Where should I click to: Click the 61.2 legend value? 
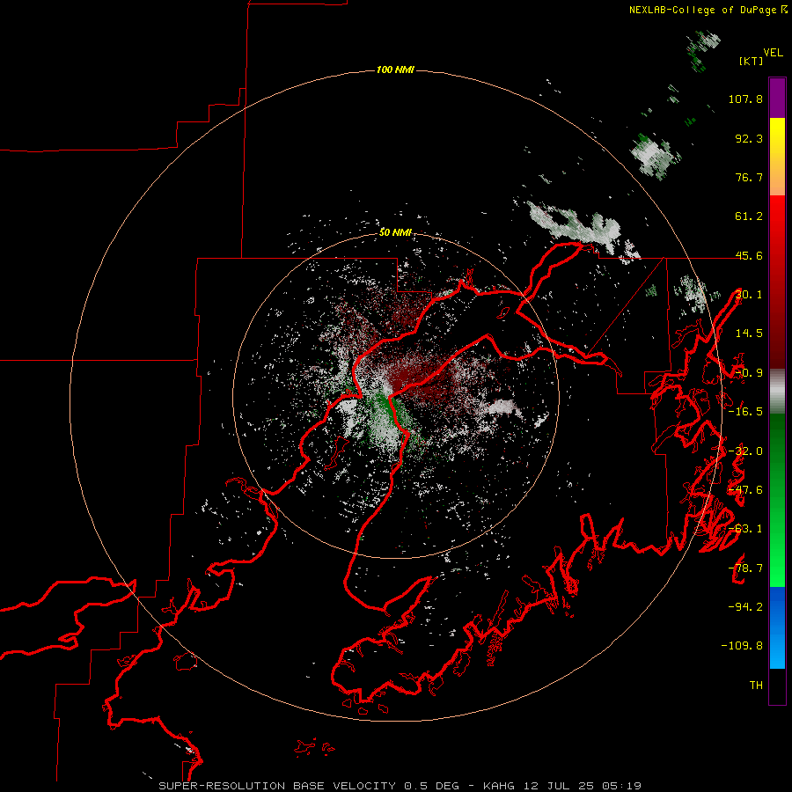[x=749, y=216]
